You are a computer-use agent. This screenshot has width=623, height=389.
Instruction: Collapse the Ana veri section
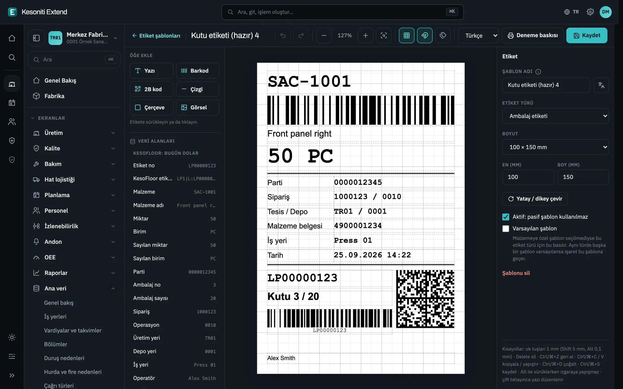pos(74,288)
